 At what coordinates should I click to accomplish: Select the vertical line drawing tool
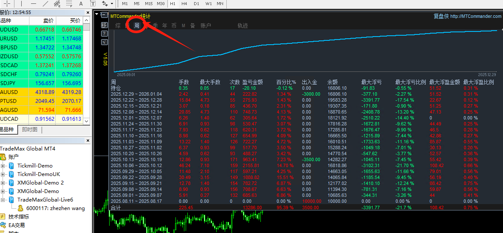tap(21, 3)
